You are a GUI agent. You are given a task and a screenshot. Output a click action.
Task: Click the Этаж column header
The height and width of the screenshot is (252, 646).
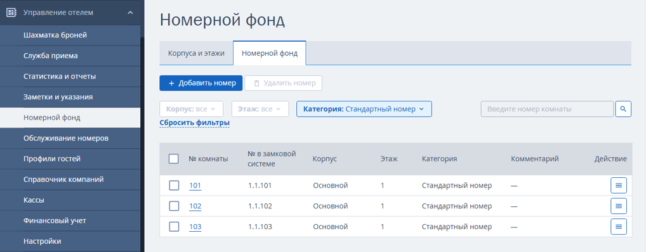389,159
